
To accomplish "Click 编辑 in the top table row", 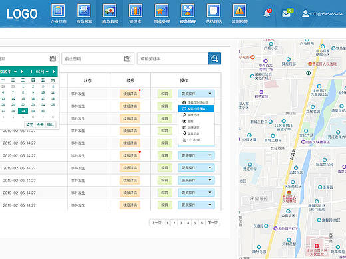I will pyautogui.click(x=164, y=94).
